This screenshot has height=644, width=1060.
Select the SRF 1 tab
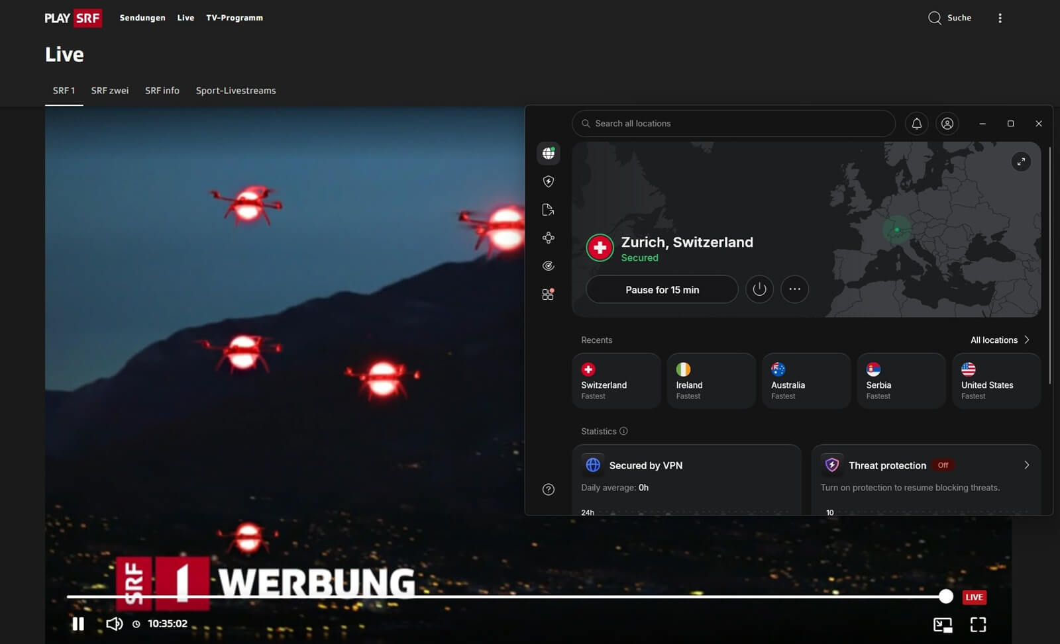(64, 91)
